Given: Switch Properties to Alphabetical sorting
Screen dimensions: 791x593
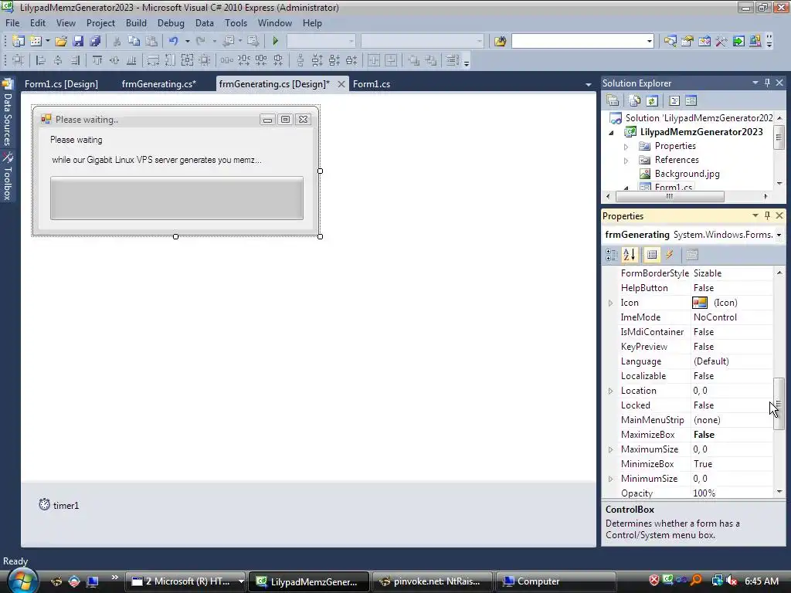Looking at the screenshot, I should [629, 255].
